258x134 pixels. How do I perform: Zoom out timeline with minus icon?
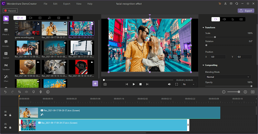point(223,92)
